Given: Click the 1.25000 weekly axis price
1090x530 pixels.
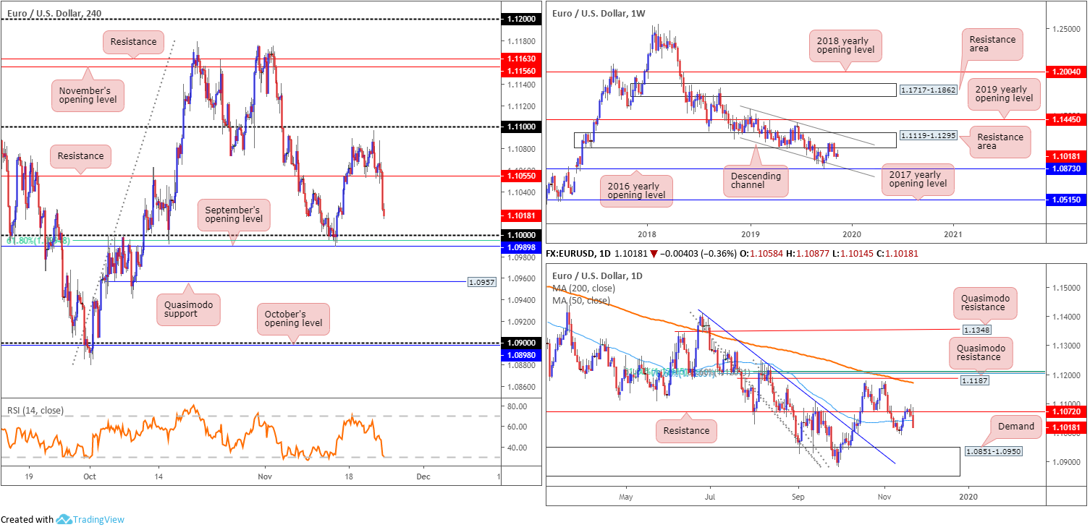Looking at the screenshot, I should point(1067,28).
